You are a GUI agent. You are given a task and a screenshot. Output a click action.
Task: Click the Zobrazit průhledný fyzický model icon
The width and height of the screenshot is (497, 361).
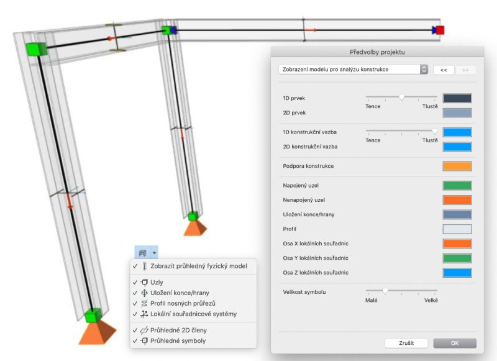click(x=145, y=266)
